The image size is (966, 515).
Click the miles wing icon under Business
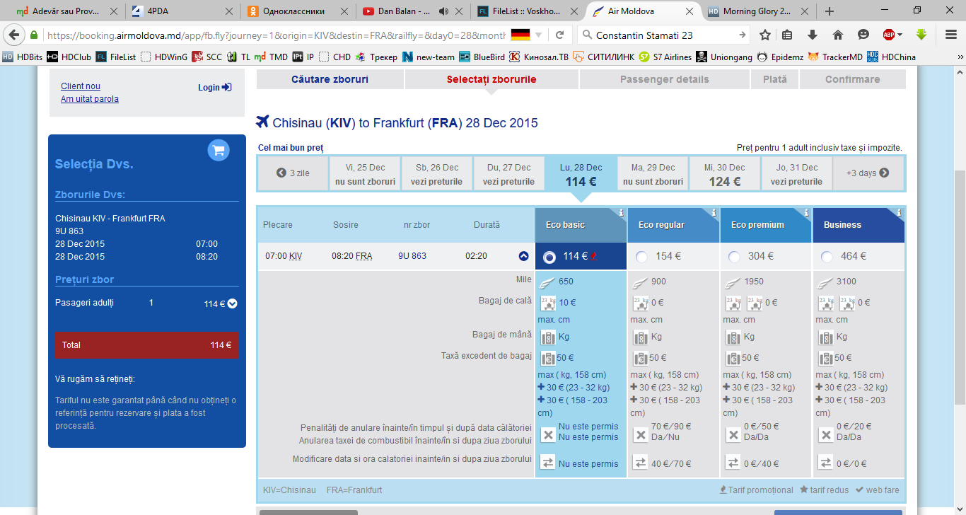click(x=825, y=282)
